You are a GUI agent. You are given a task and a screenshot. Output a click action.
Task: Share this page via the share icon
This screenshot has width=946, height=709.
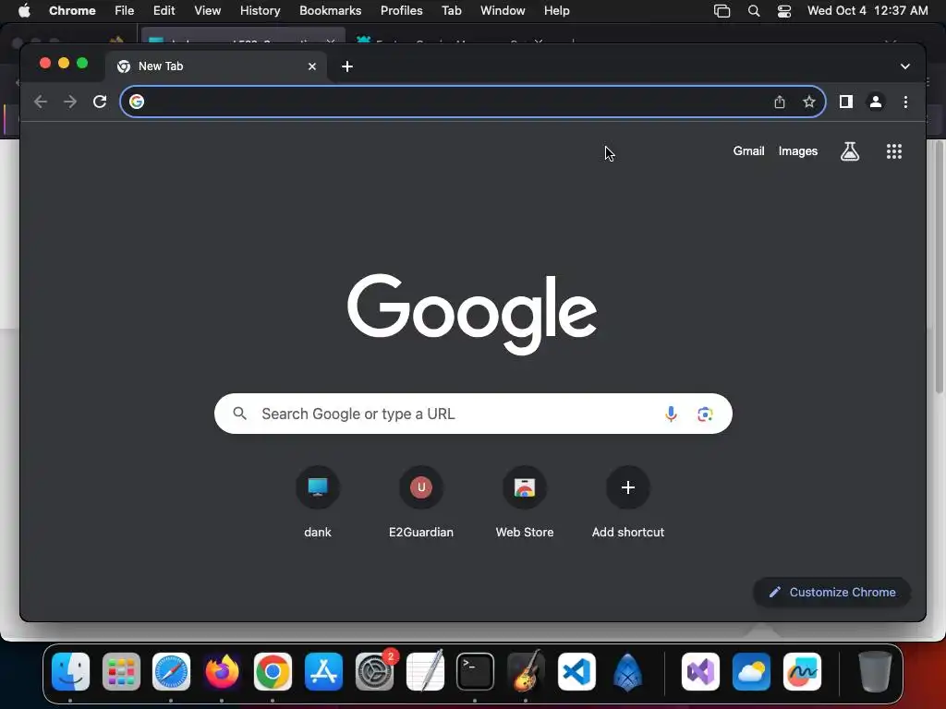point(780,102)
